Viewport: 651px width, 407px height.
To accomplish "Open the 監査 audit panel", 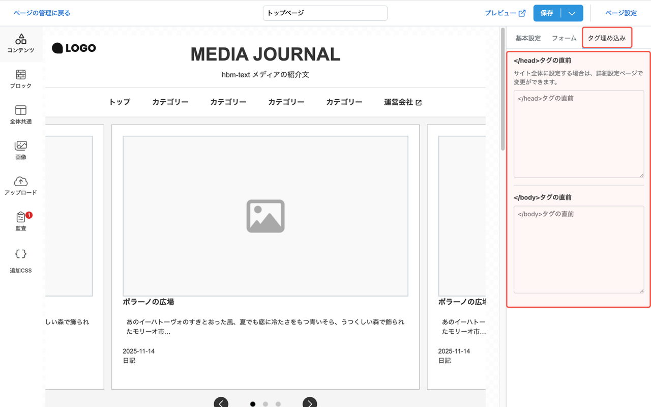I will 21,222.
